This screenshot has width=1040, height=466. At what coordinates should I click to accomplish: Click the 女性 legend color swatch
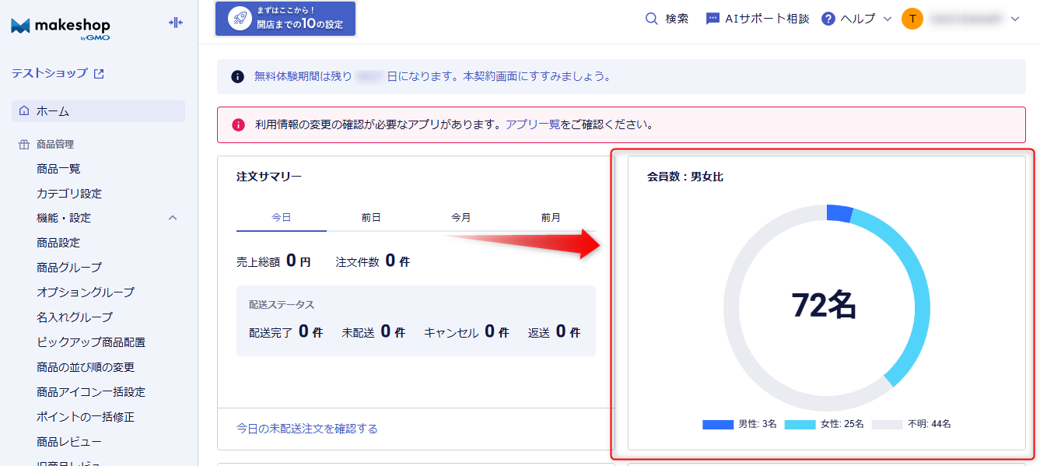tap(800, 424)
